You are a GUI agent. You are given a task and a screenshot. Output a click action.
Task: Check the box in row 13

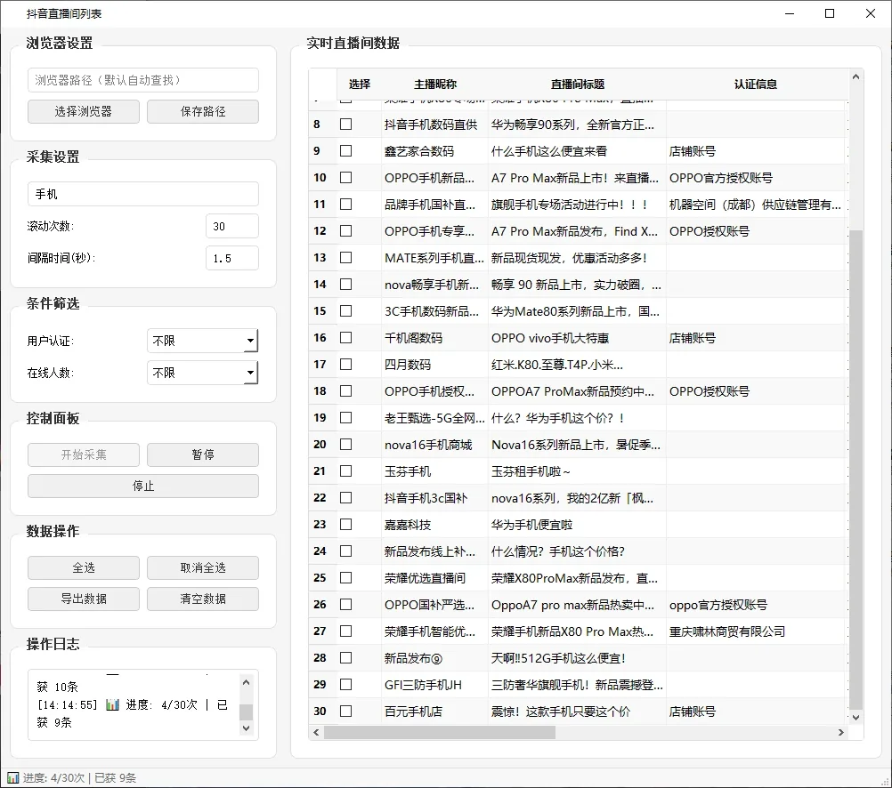(346, 258)
